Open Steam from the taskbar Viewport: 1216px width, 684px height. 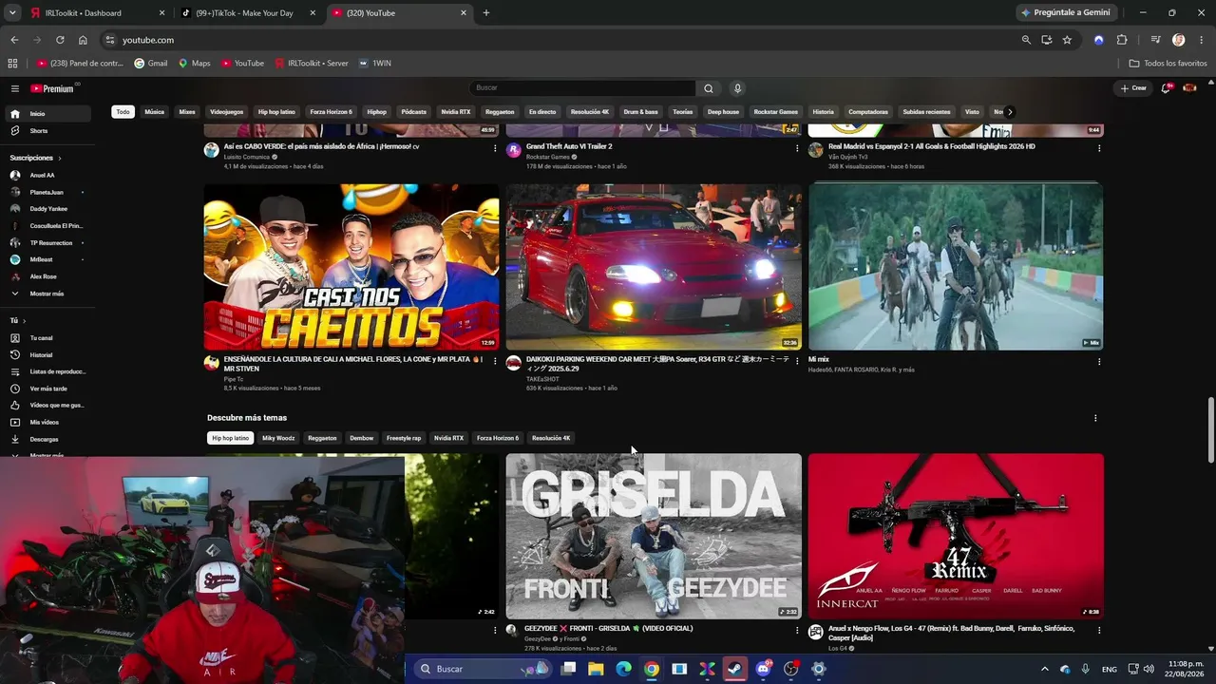(x=735, y=669)
